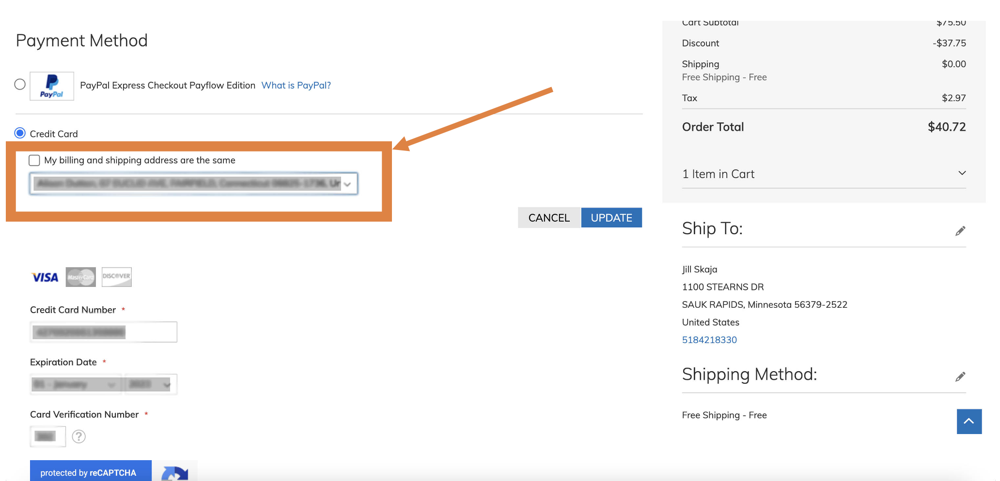1000x481 pixels.
Task: Select the PayPal Express Checkout payment option
Action: (x=20, y=84)
